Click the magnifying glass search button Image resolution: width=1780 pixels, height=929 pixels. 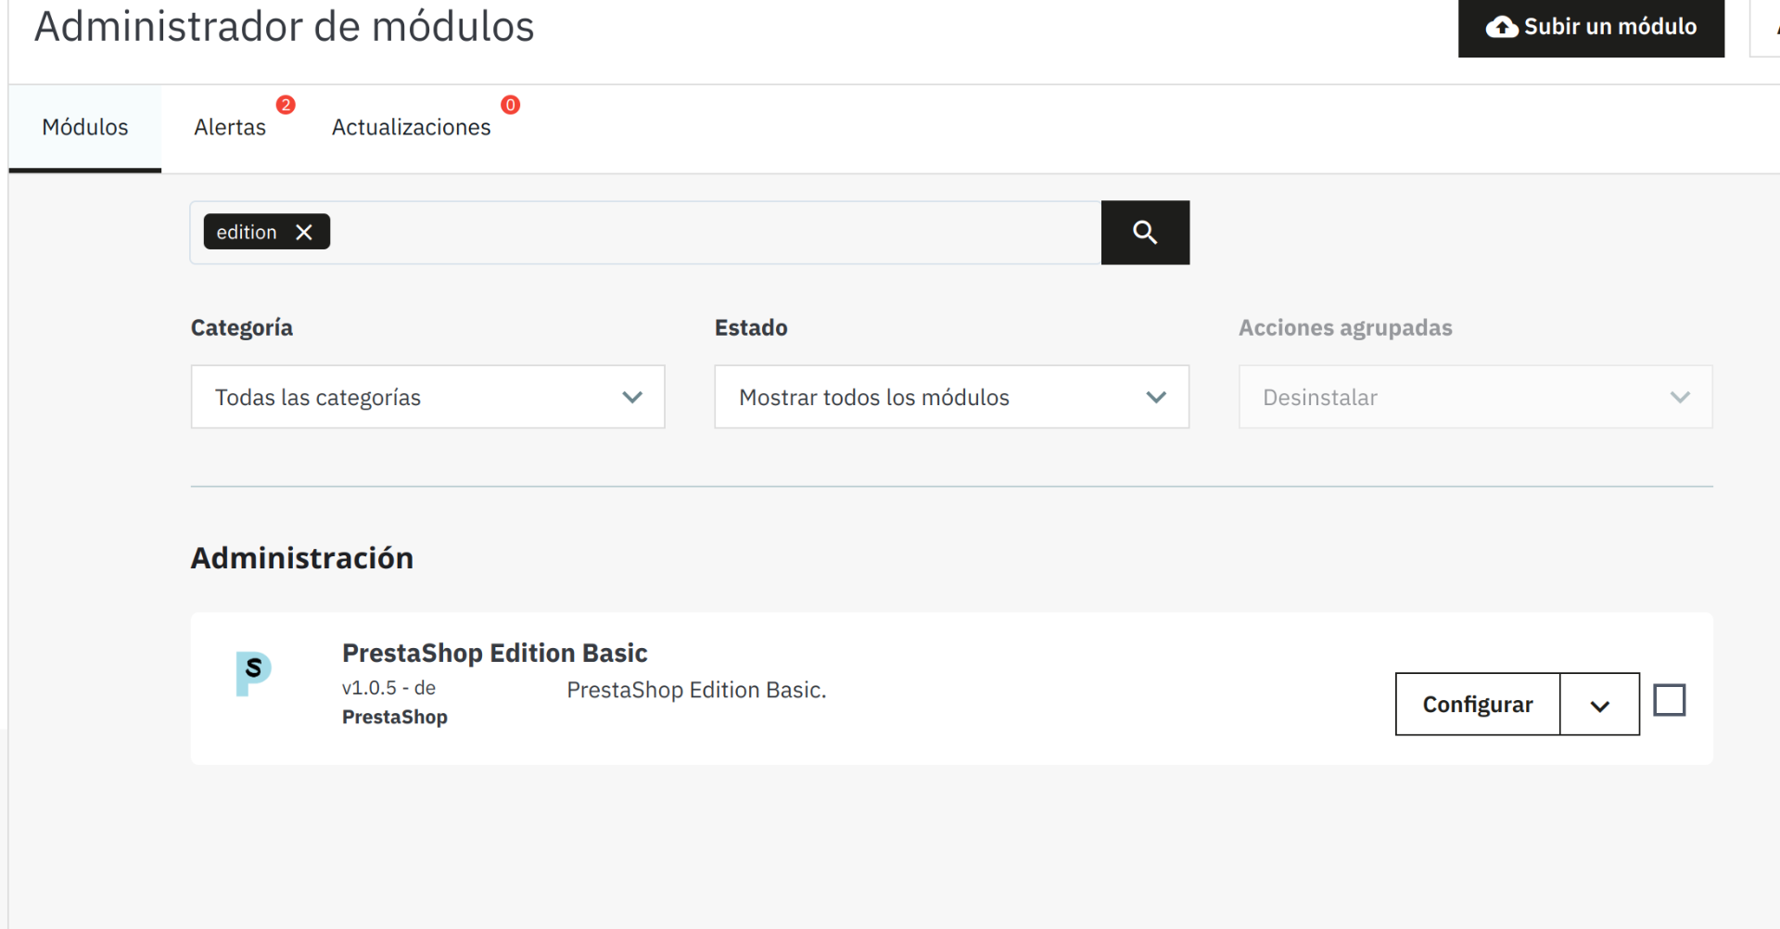pyautogui.click(x=1145, y=233)
